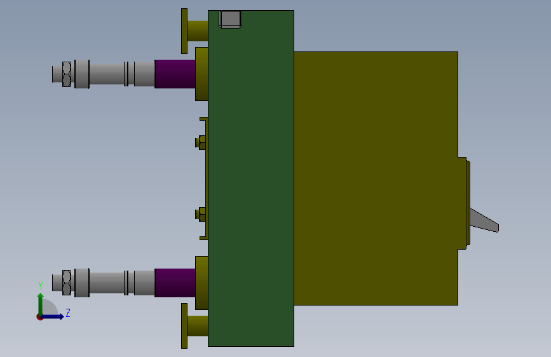Image resolution: width=551 pixels, height=357 pixels.
Task: Select the lower bolt on the center bracket
Action: tap(201, 214)
